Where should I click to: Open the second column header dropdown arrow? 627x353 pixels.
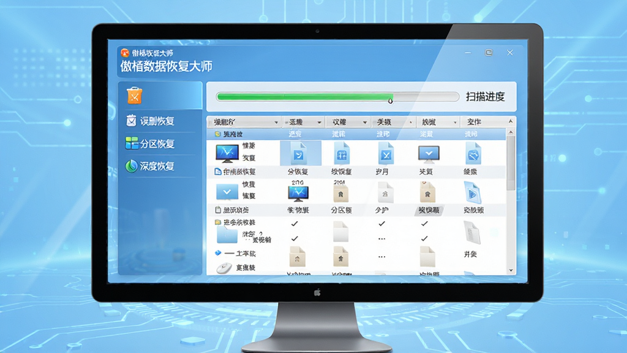[319, 123]
